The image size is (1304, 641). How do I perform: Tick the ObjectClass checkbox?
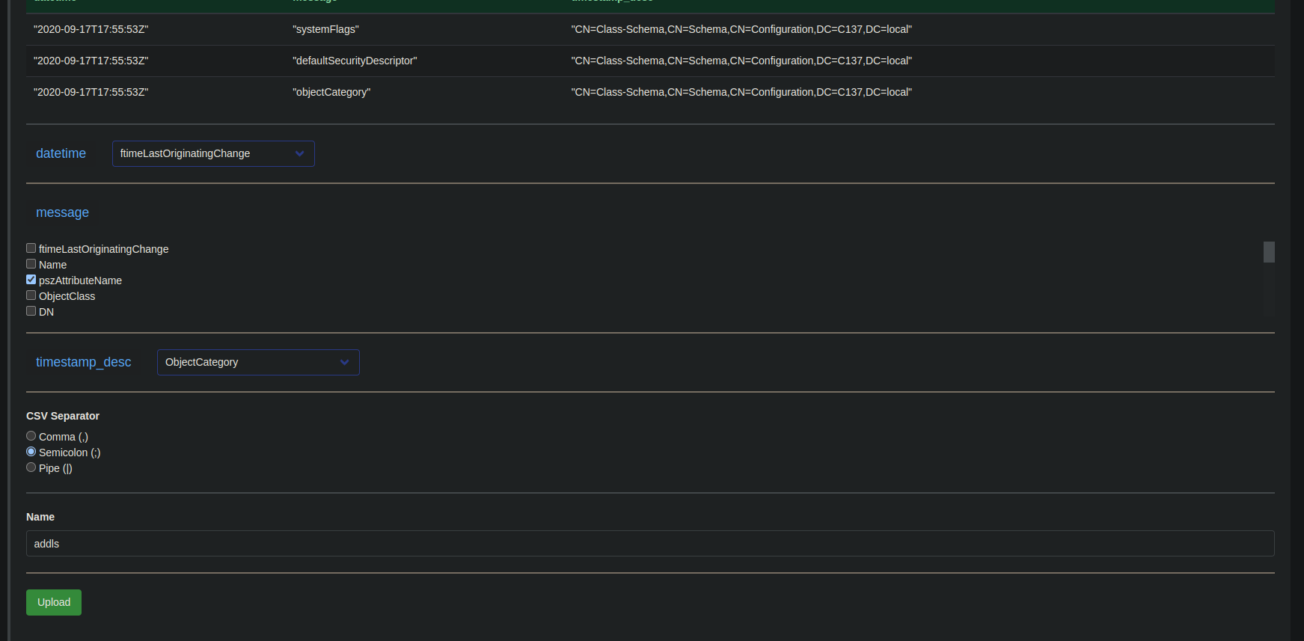click(x=31, y=295)
